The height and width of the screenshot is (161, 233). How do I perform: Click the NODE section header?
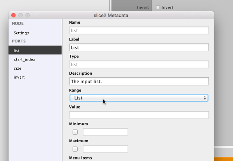click(18, 23)
